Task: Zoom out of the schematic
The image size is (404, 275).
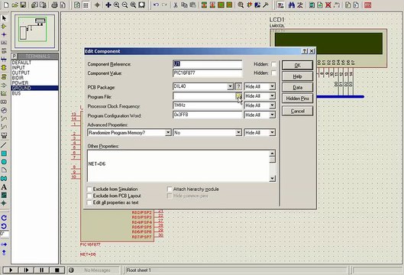Action: point(124,5)
